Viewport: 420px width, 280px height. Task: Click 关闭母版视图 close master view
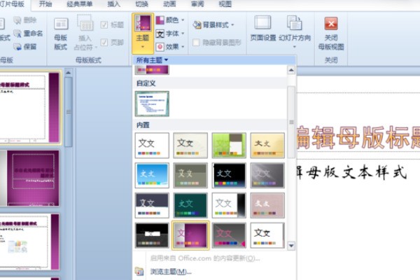[331, 33]
